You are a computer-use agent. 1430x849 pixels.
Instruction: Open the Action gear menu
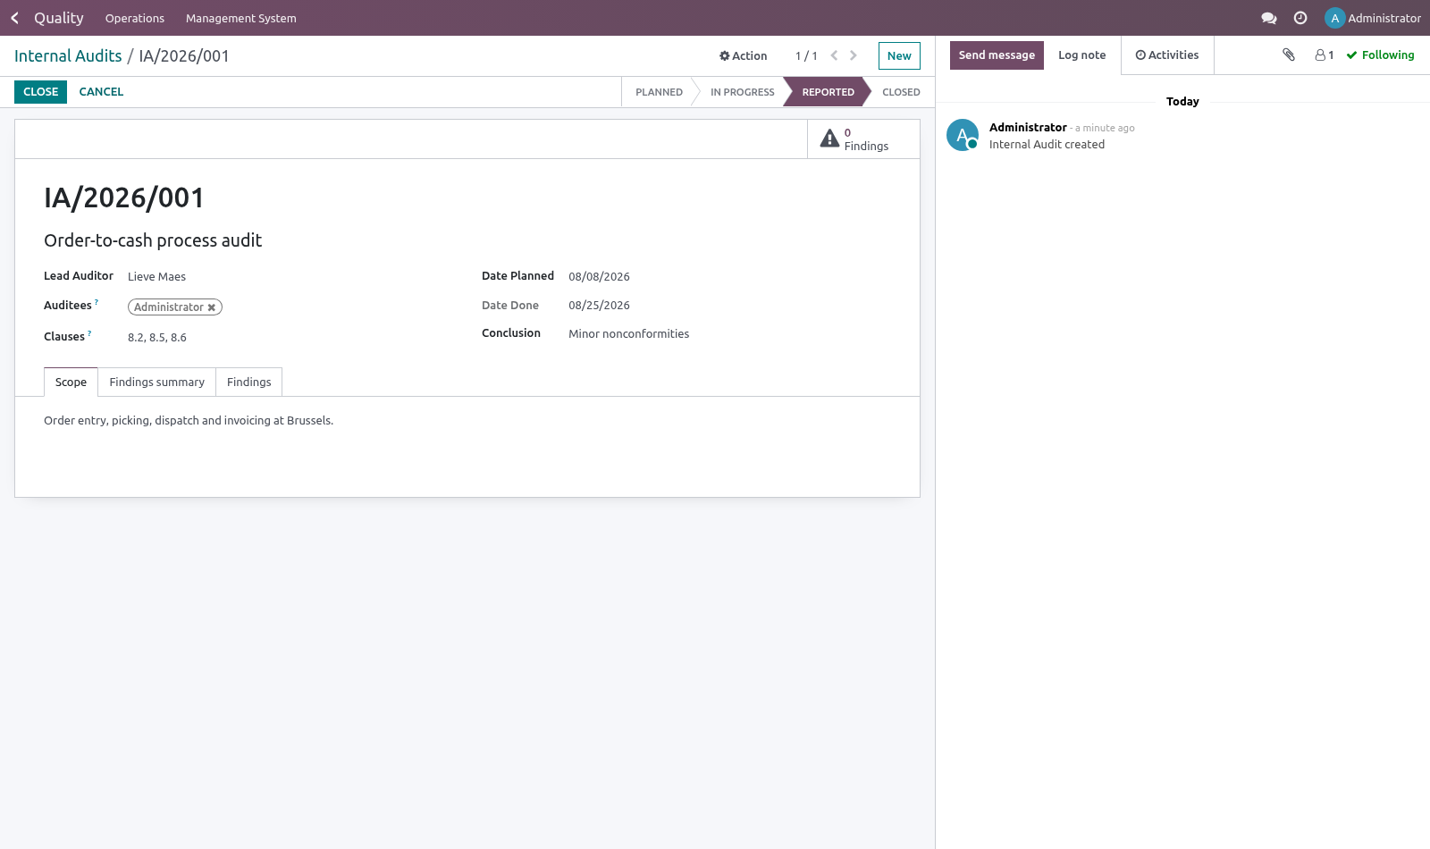(744, 55)
